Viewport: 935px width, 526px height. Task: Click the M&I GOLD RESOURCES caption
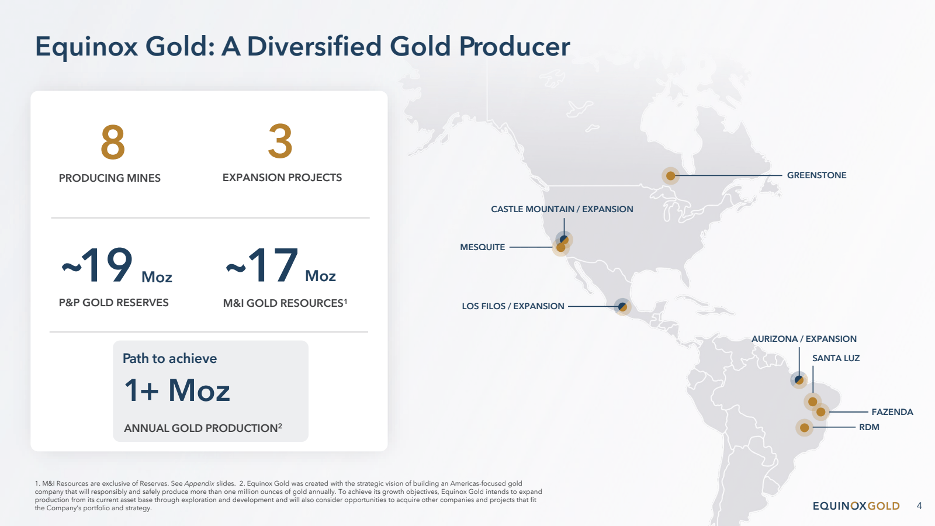[x=285, y=303]
